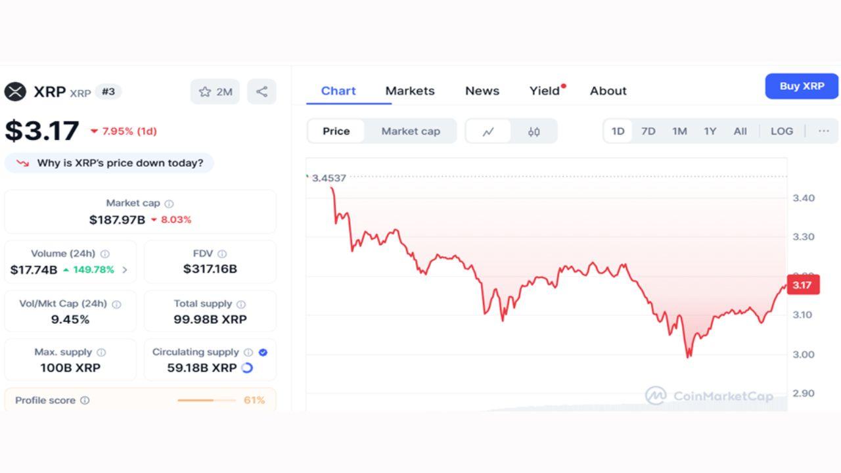
Task: Click the 2M watchlist star button
Action: click(x=216, y=92)
